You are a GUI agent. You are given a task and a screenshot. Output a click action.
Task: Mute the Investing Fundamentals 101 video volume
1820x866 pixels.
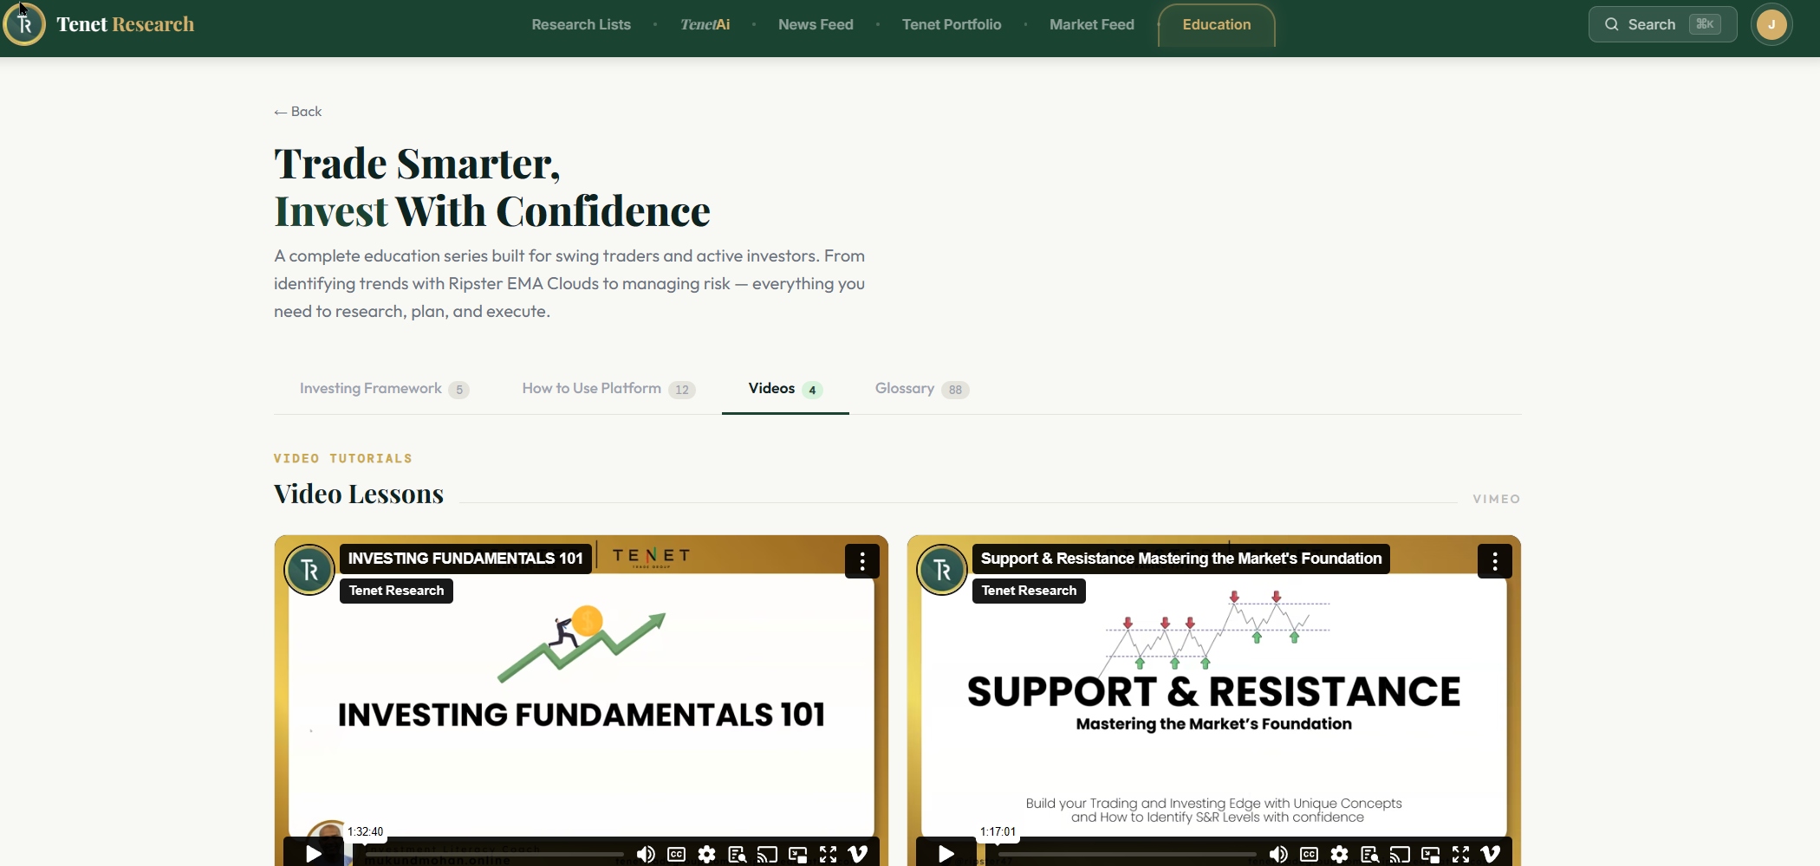click(x=646, y=855)
